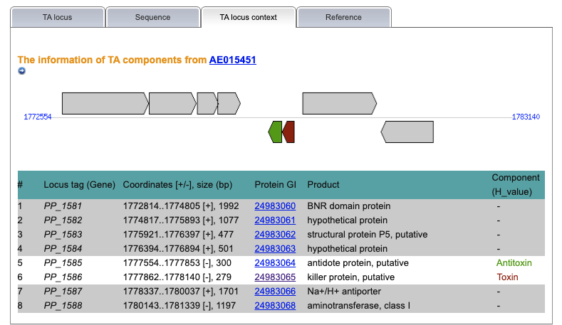Click the blue arrow icon under the heading
The height and width of the screenshot is (325, 562).
pos(22,71)
